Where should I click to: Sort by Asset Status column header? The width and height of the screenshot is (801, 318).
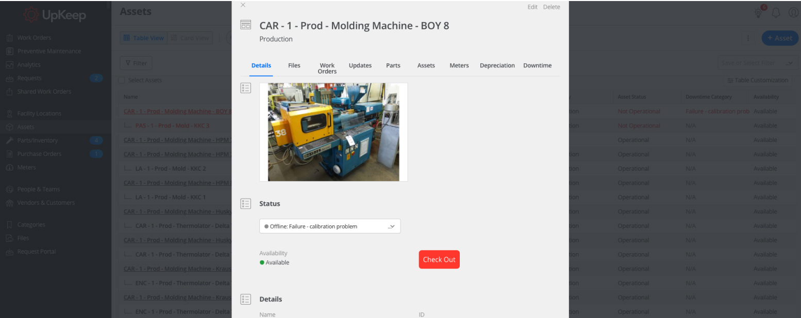(632, 97)
